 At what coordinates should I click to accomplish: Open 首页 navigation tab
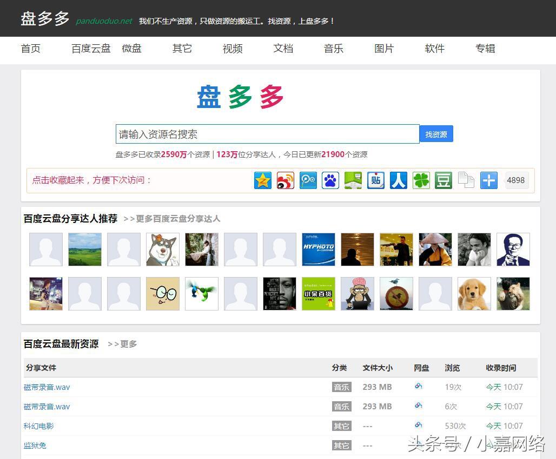[31, 49]
